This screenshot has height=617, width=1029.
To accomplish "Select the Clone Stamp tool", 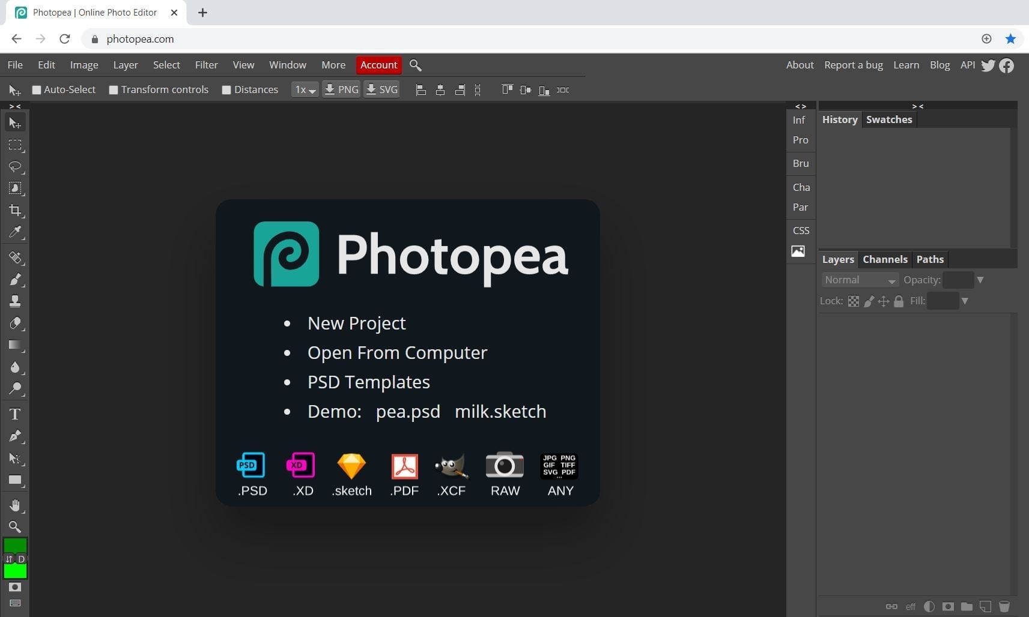I will click(15, 301).
